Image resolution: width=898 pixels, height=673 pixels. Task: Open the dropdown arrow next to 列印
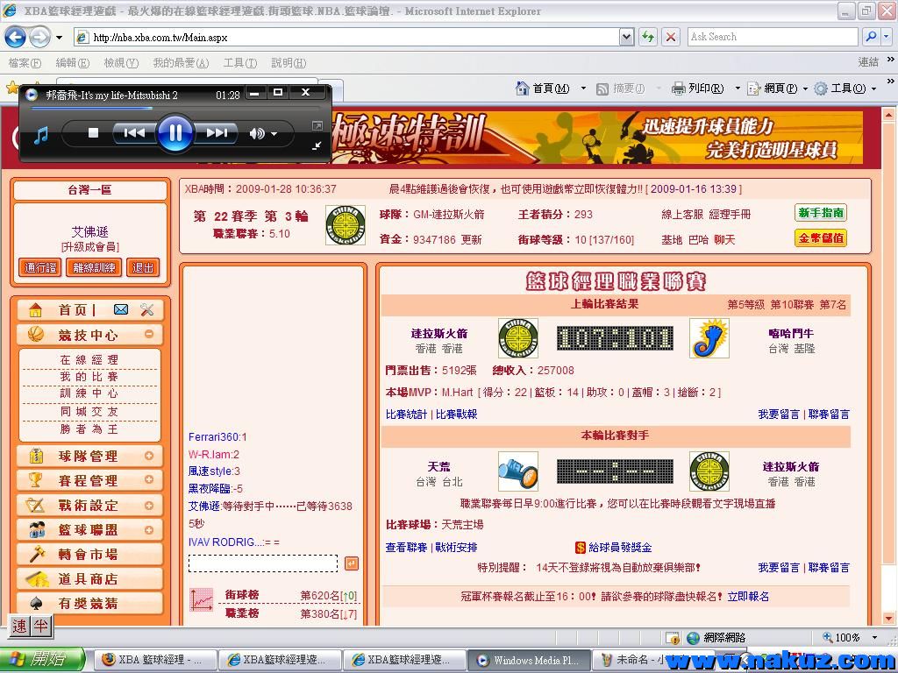click(738, 89)
